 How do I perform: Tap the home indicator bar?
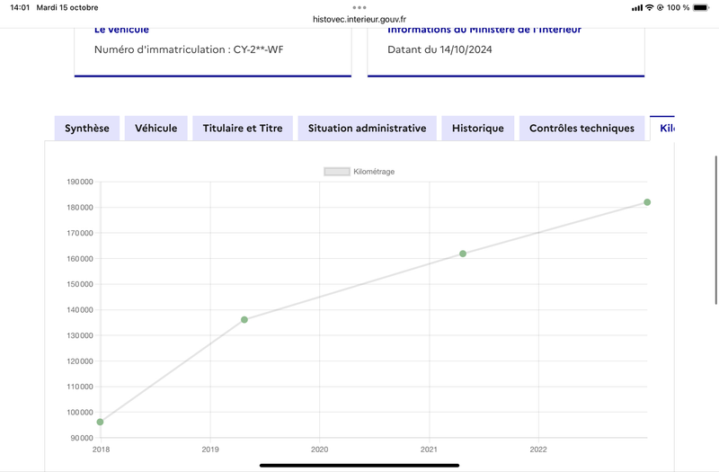click(359, 465)
